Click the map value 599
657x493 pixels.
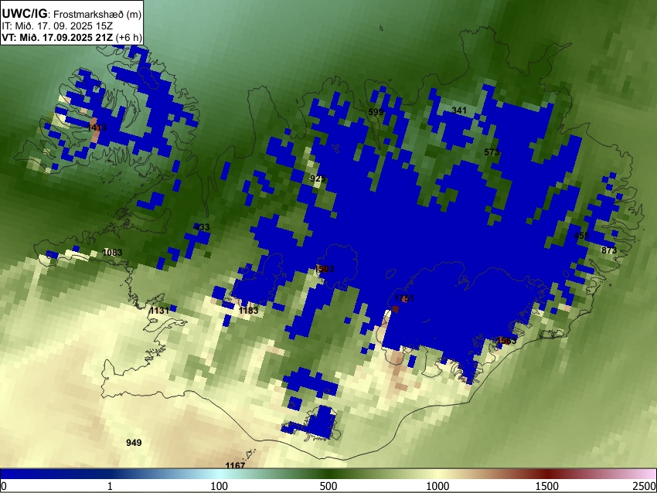376,112
